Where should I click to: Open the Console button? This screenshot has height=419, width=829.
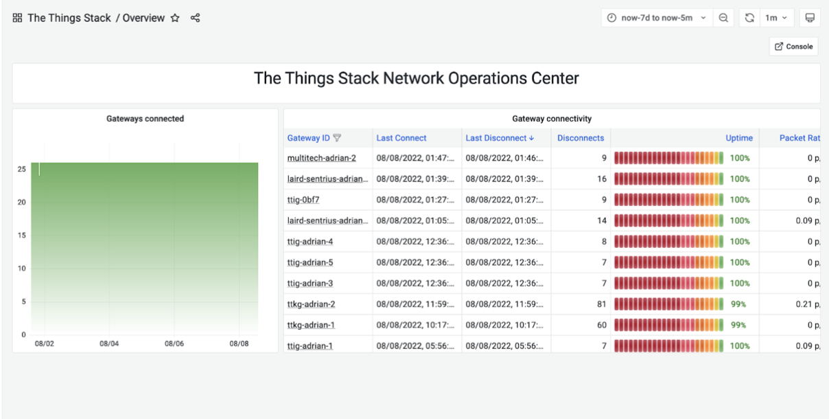pyautogui.click(x=794, y=47)
